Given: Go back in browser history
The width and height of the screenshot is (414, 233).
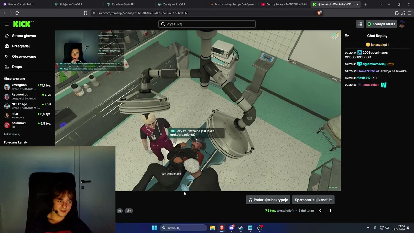Looking at the screenshot, I should (x=4, y=13).
